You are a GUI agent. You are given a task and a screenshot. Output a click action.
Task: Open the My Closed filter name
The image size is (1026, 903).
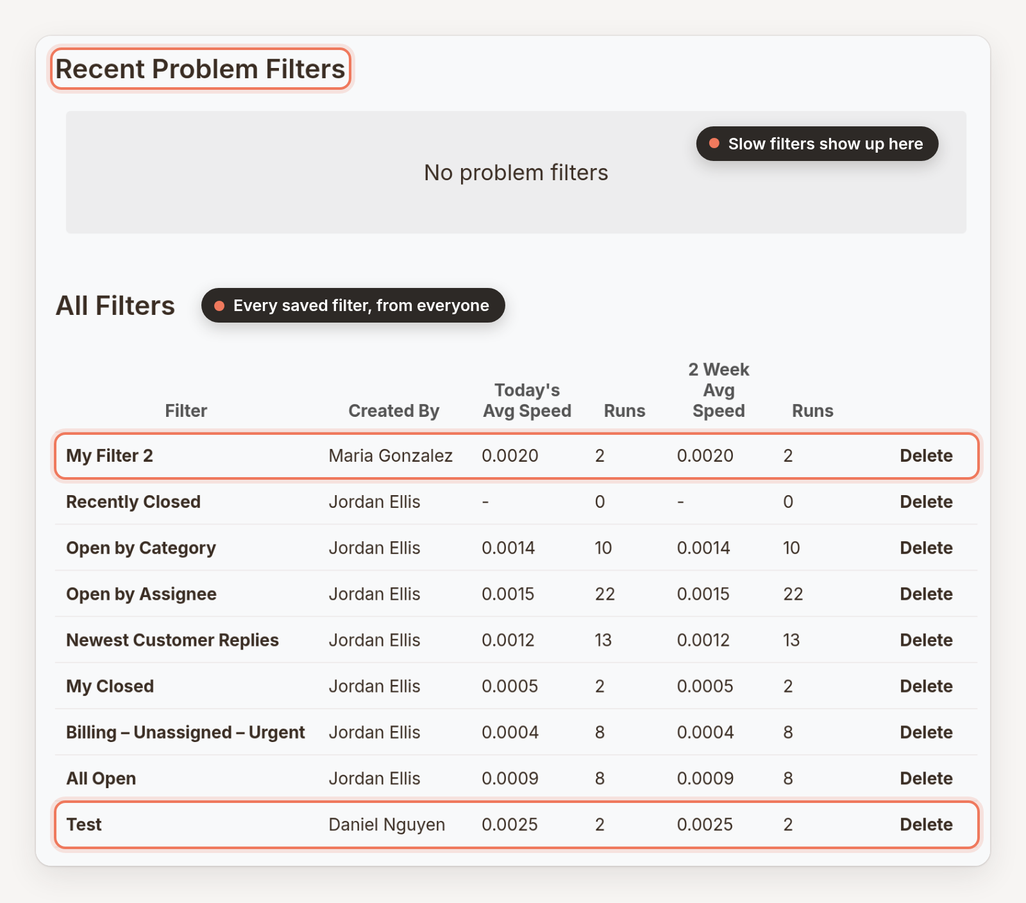point(110,686)
